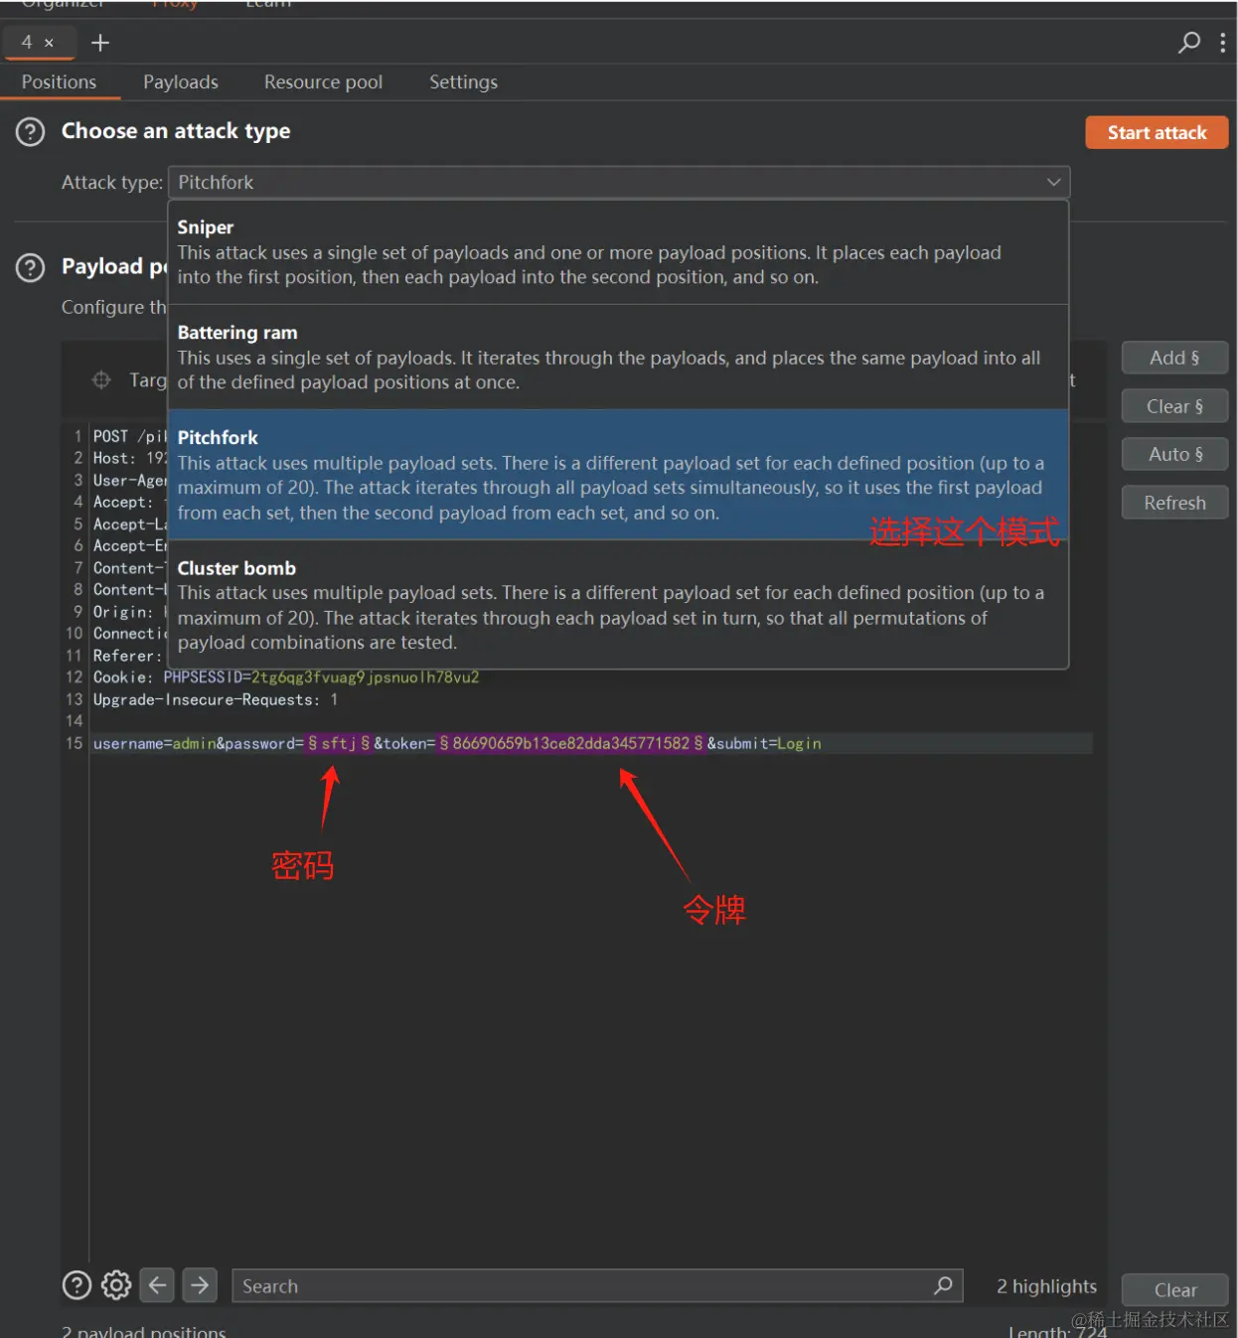This screenshot has width=1238, height=1338.
Task: Click the §sftj§ password payload position
Action: point(339,743)
